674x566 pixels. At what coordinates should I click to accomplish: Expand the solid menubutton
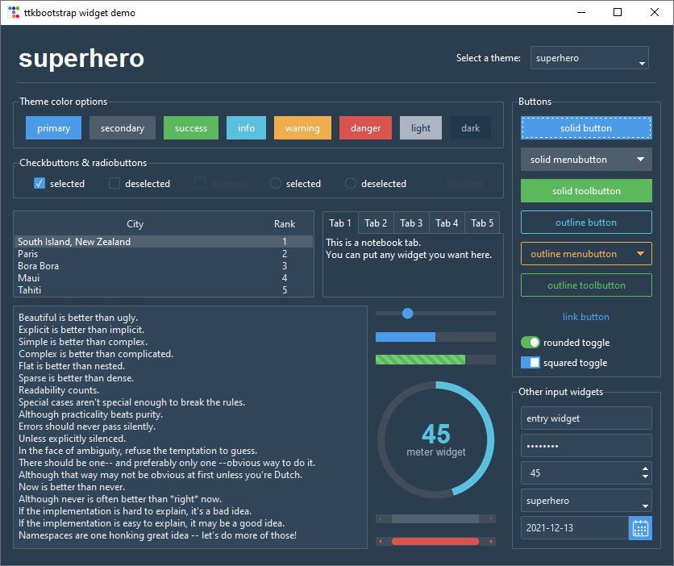point(586,160)
